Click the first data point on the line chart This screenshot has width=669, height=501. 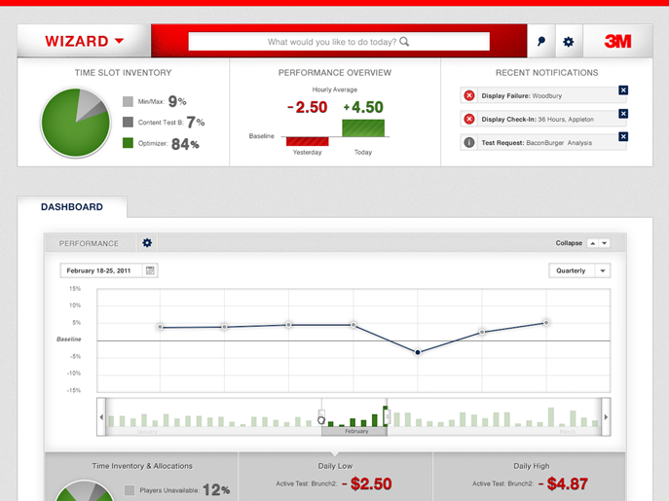[x=160, y=327]
